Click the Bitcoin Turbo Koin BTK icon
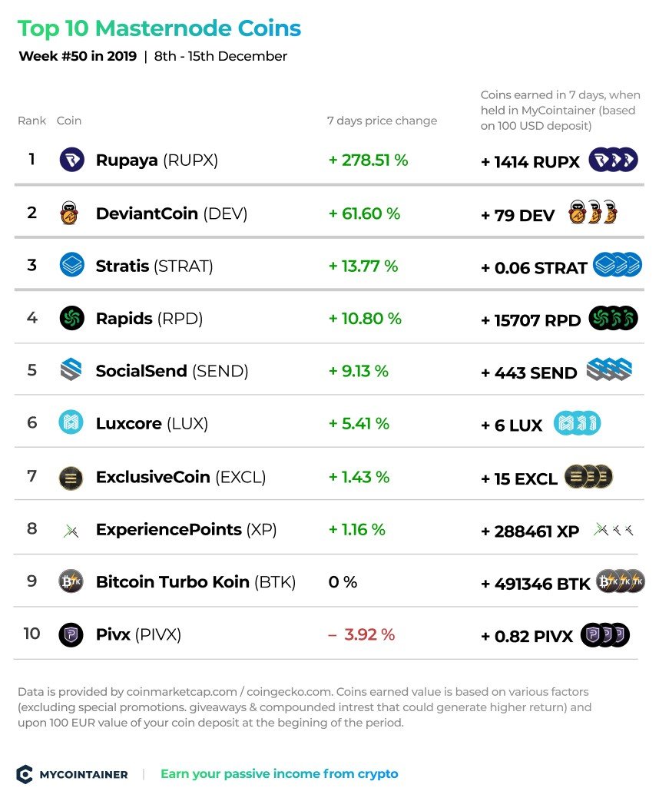659x811 pixels. tap(71, 582)
